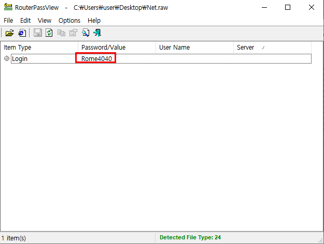Click the RouterPassView title bar app icon
The image size is (324, 244).
coord(8,7)
